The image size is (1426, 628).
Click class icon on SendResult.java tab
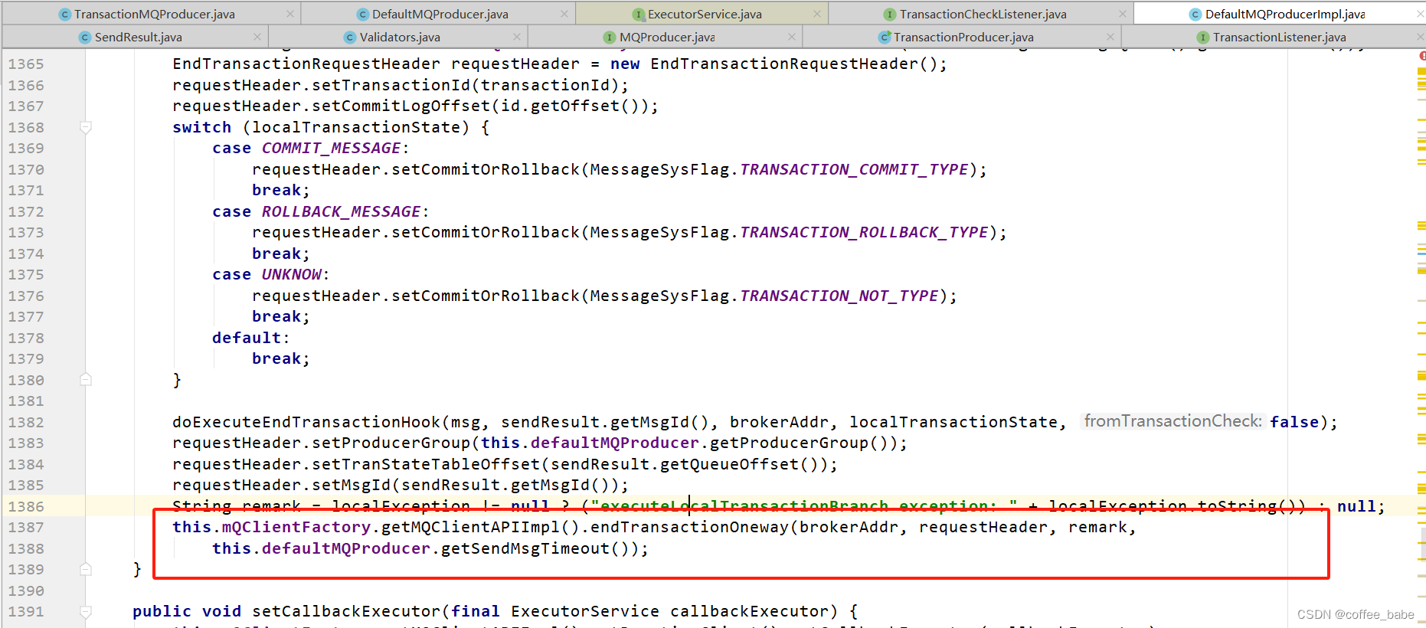86,38
